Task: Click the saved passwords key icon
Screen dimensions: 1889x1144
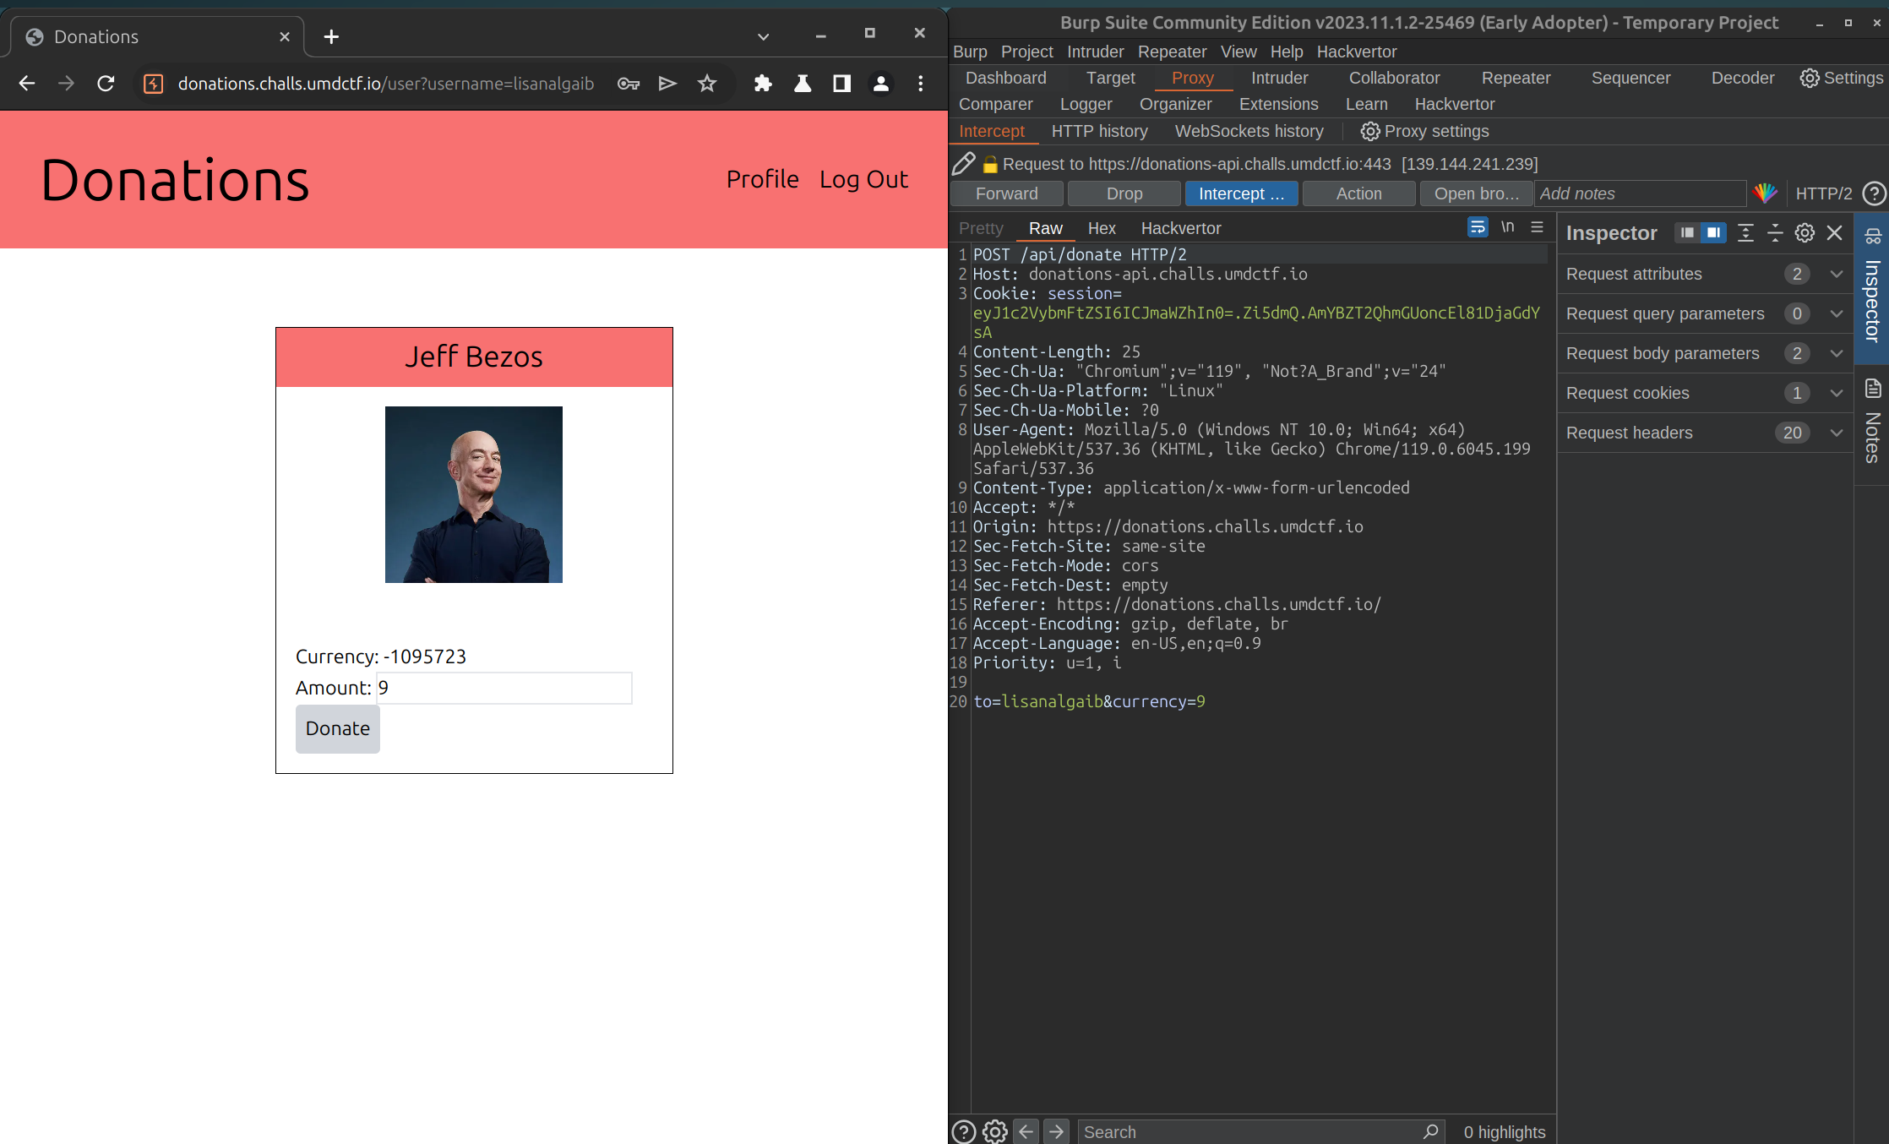Action: 628,84
